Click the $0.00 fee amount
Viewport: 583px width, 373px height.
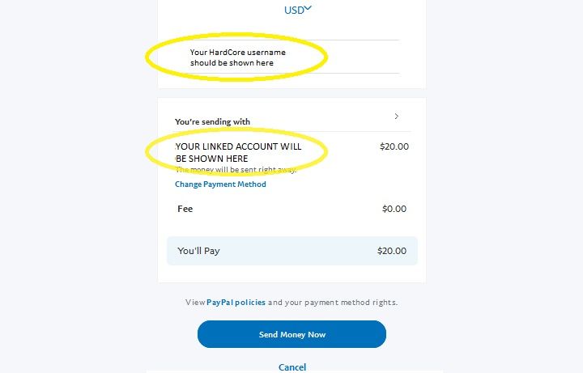click(394, 209)
